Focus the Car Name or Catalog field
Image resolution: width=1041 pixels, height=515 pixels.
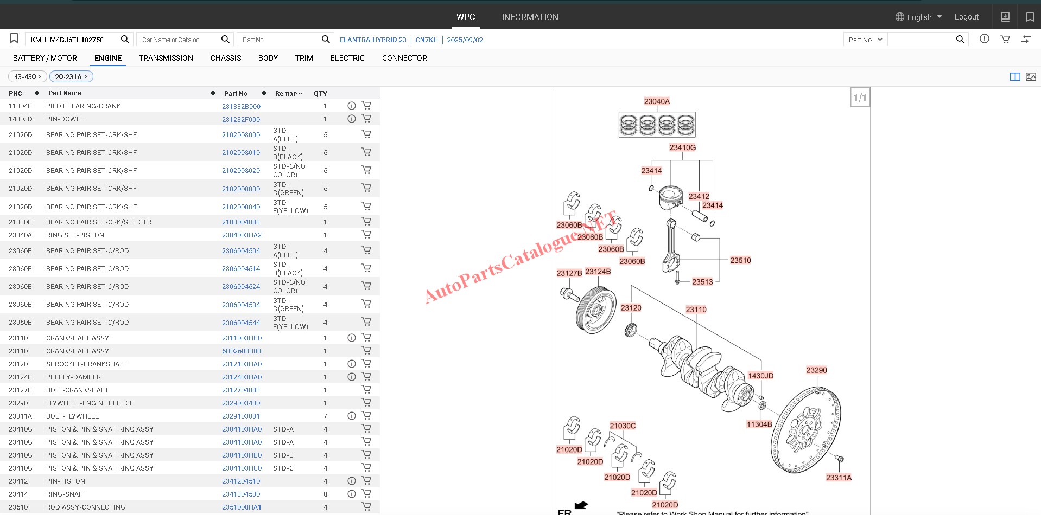pyautogui.click(x=179, y=40)
